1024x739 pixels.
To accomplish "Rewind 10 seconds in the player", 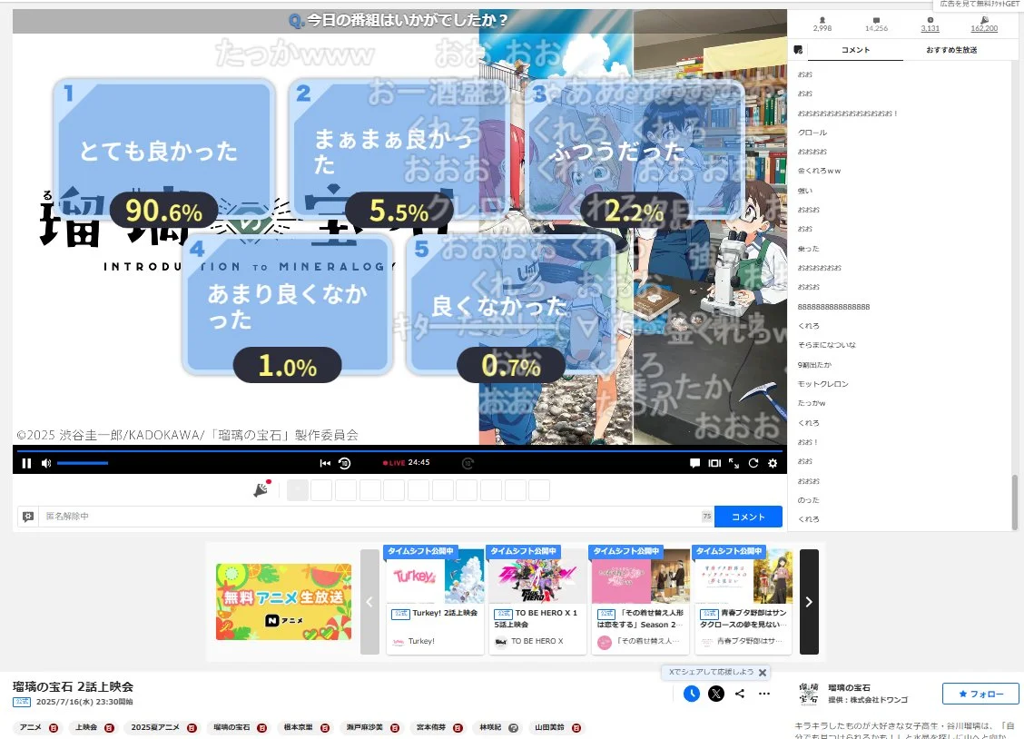I will pos(345,463).
